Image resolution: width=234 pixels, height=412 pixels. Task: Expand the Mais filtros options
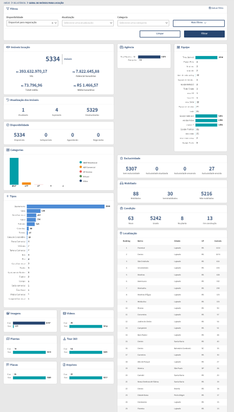point(199,23)
